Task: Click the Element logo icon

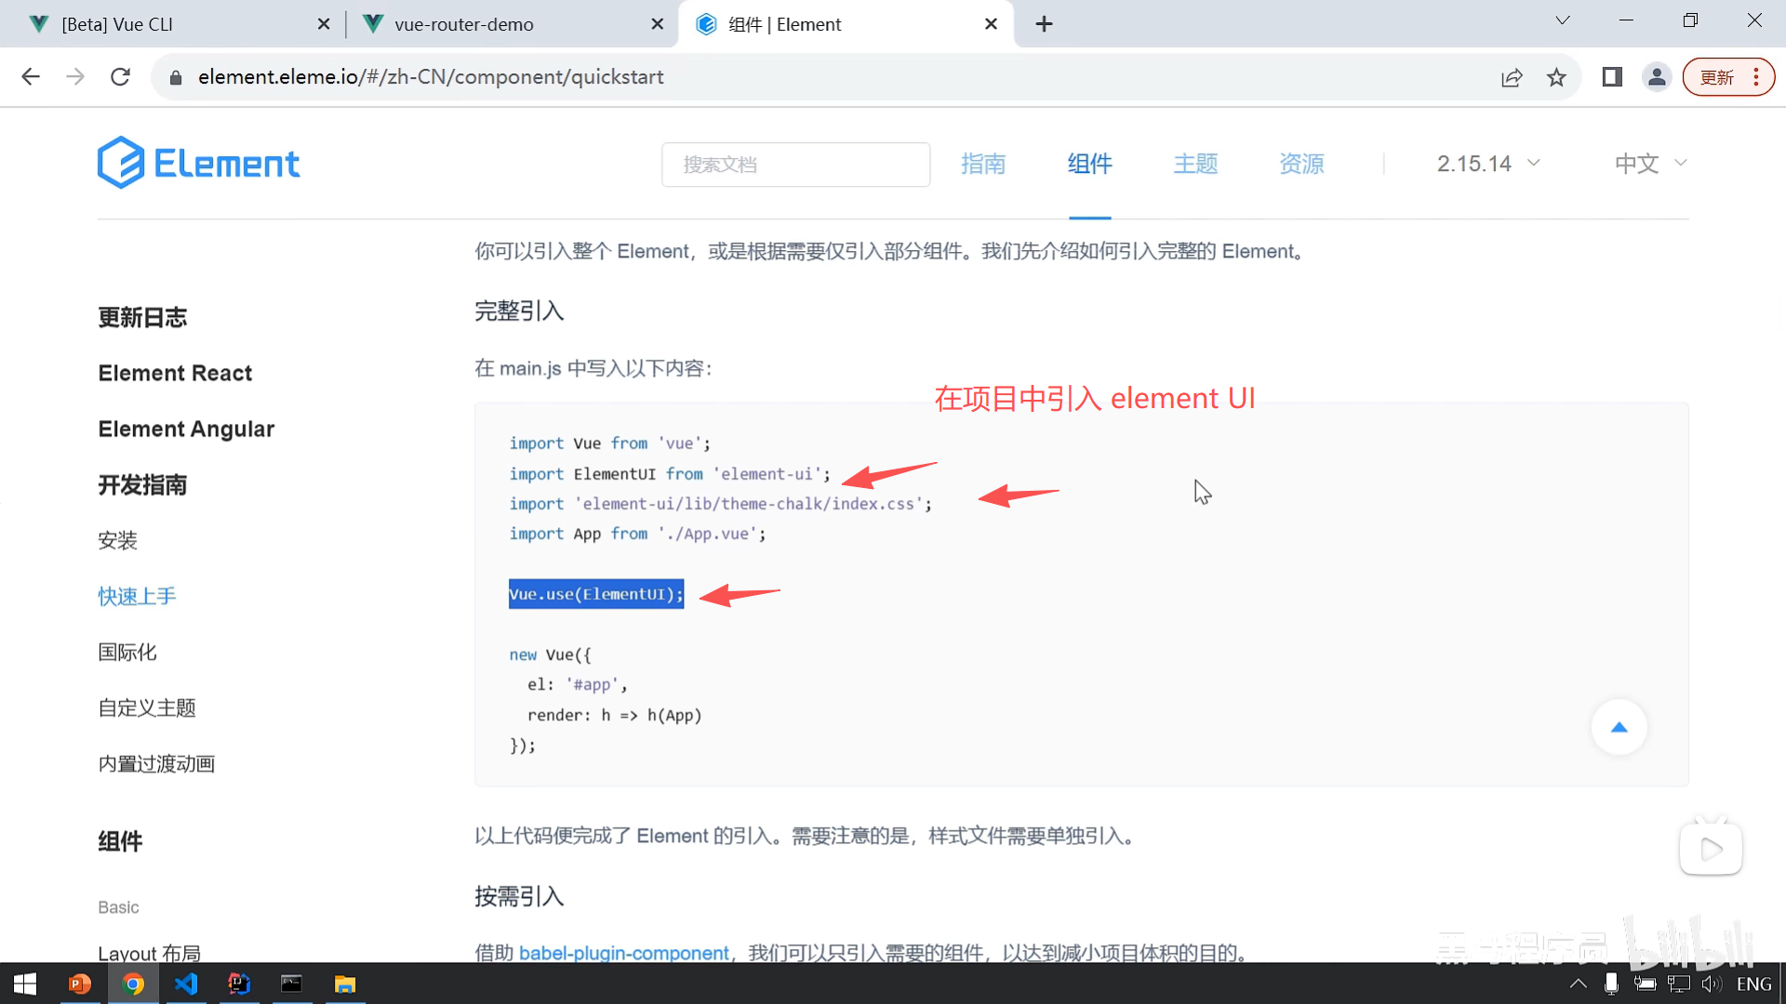Action: click(121, 163)
